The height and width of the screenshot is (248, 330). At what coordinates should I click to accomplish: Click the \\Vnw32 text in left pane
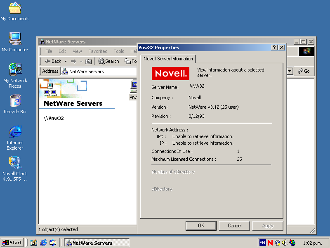[54, 118]
